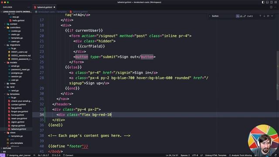This screenshot has height=157, width=279.
Task: Open errors and warnings count in status bar
Action: pos(56,155)
